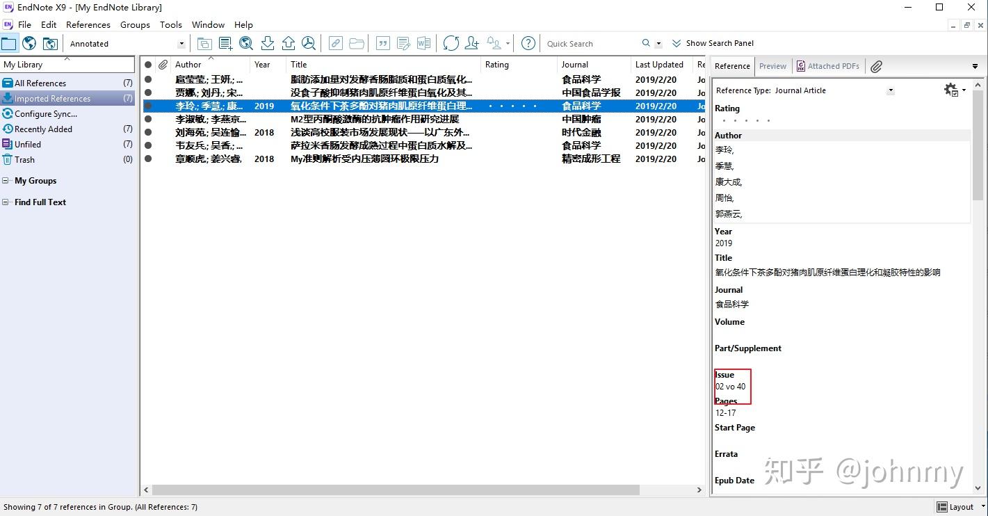Click the Help question mark icon
Viewport: 988px width, 516px height.
click(x=528, y=43)
